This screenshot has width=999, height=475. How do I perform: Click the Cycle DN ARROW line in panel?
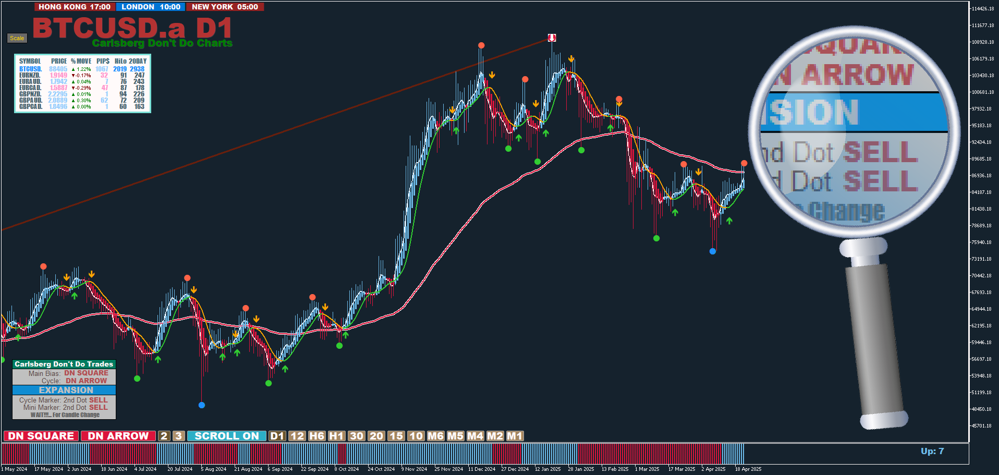[x=74, y=381]
